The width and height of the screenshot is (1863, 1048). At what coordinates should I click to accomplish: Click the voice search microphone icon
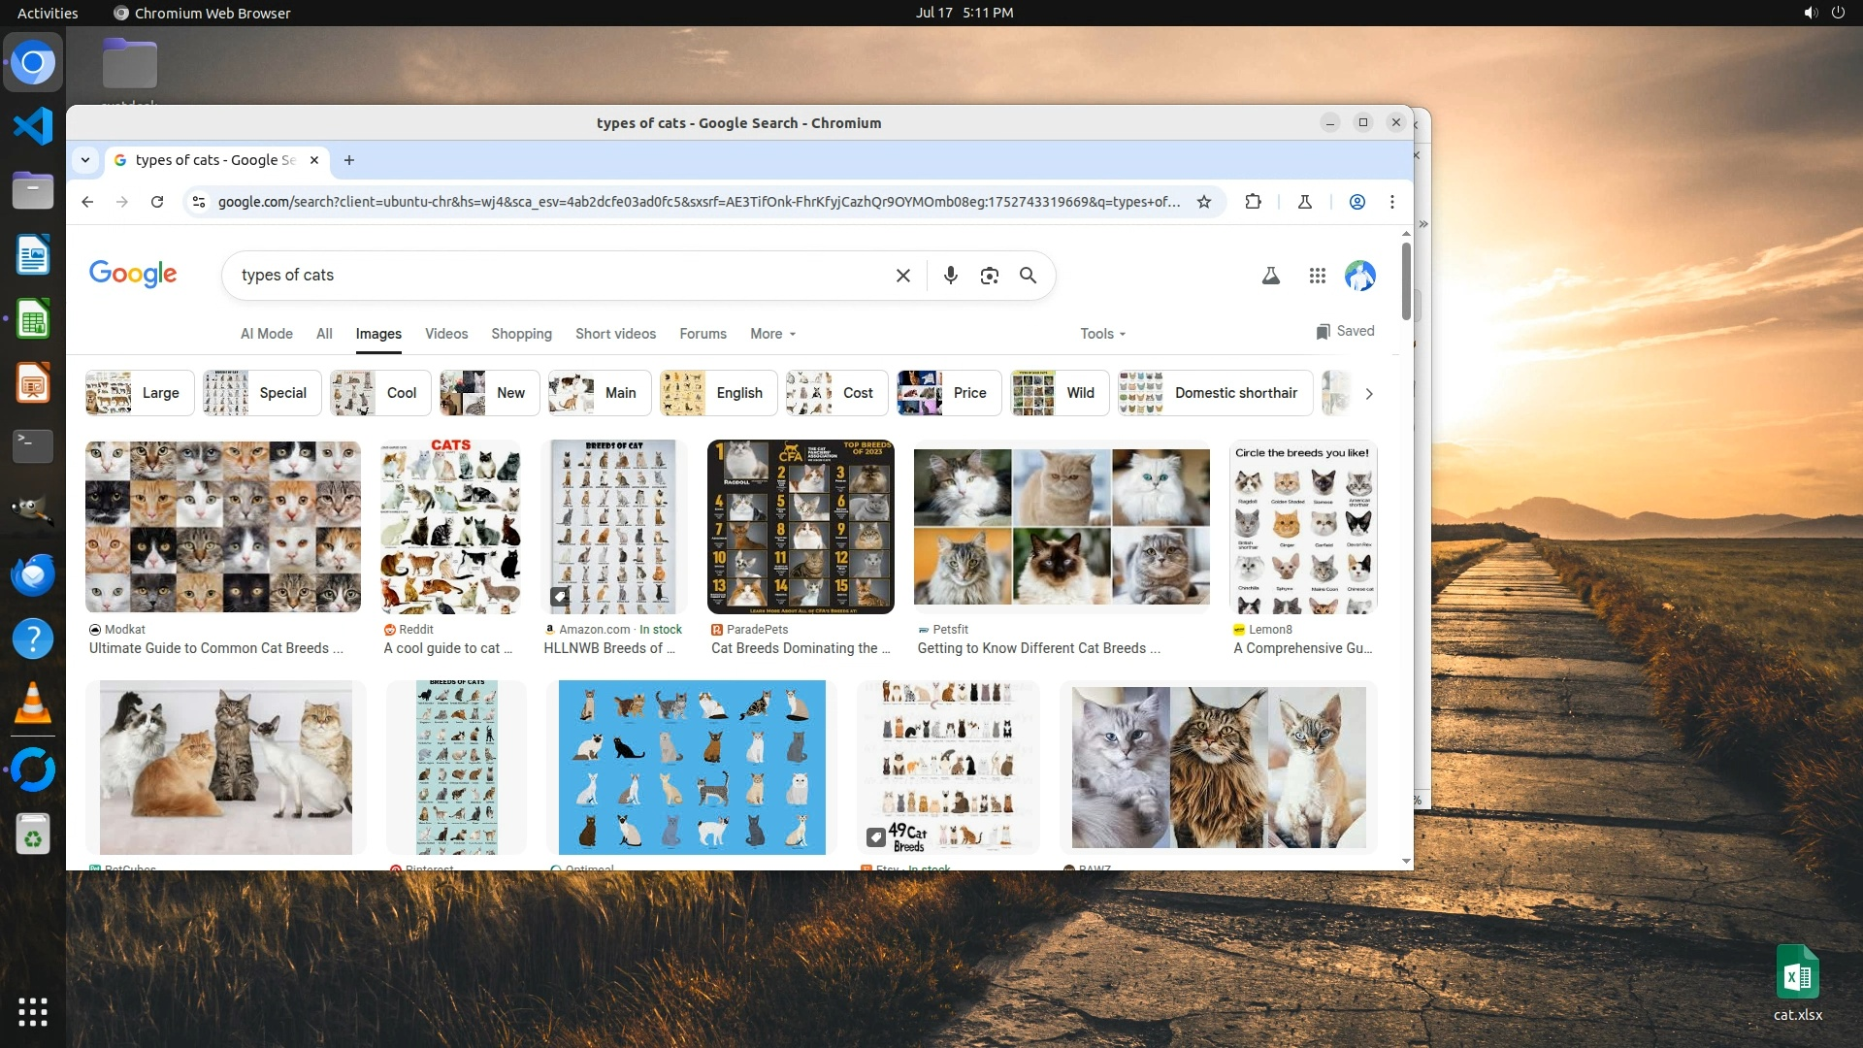[x=950, y=276]
